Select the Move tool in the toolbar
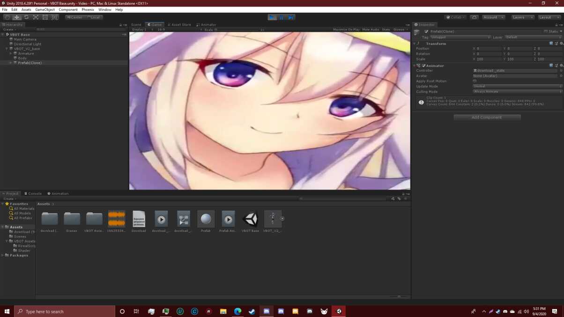The width and height of the screenshot is (564, 317). click(x=17, y=17)
